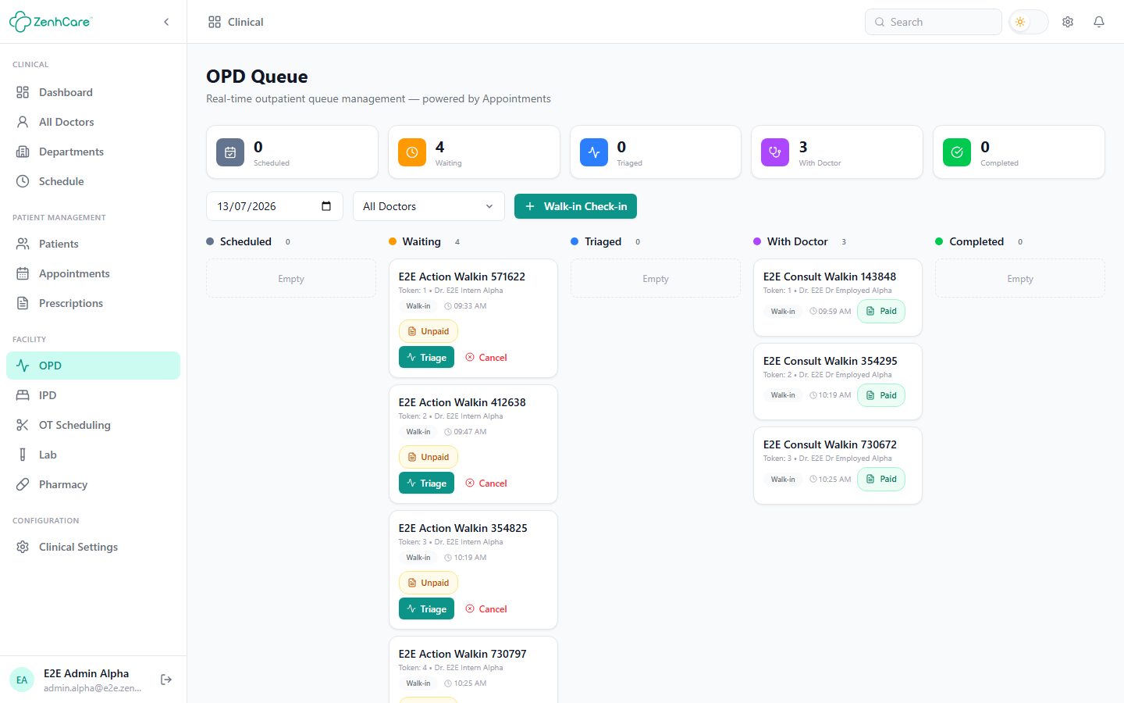Click the Completed column header
The image size is (1124, 703).
(976, 241)
